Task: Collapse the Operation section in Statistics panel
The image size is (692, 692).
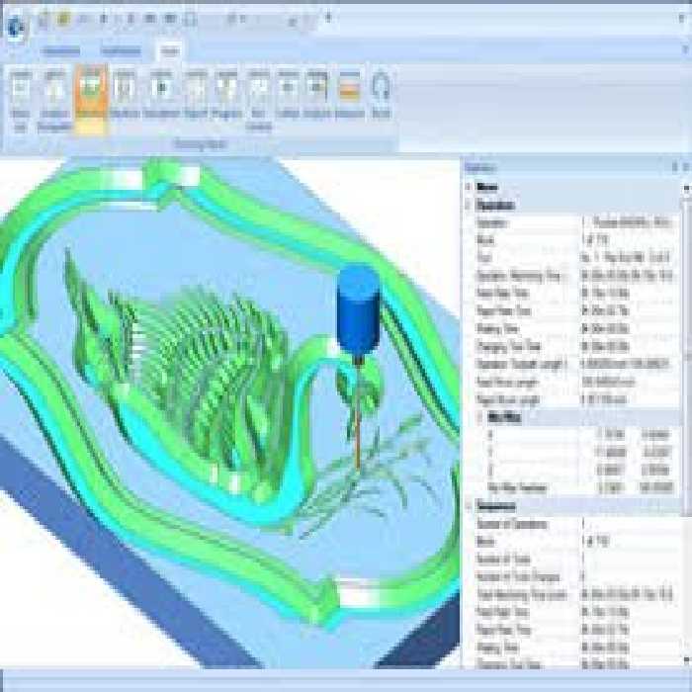Action: tap(469, 205)
